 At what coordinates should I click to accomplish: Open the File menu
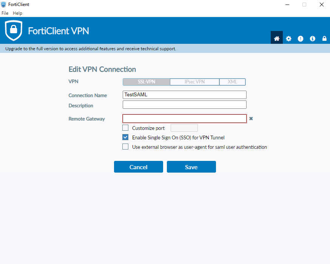coord(5,13)
